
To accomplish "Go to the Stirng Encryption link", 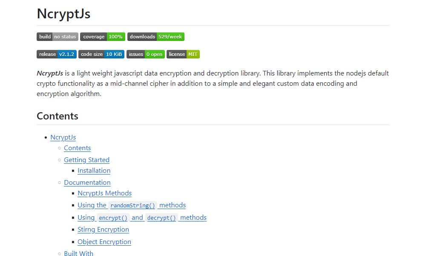I will [103, 230].
